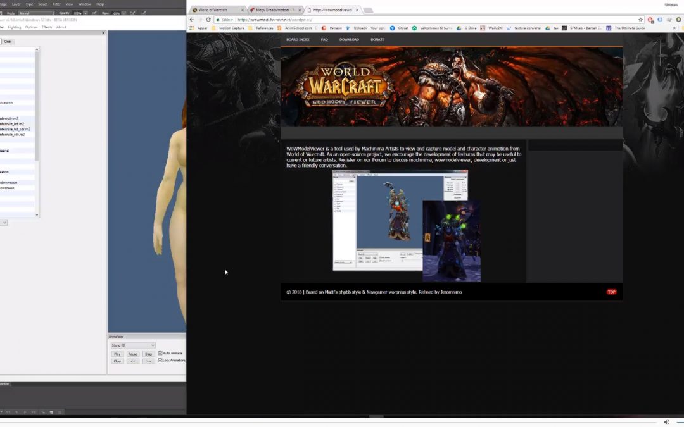Open the Photoshop Layer menu
Viewport: 684px width, 427px height.
click(x=16, y=4)
